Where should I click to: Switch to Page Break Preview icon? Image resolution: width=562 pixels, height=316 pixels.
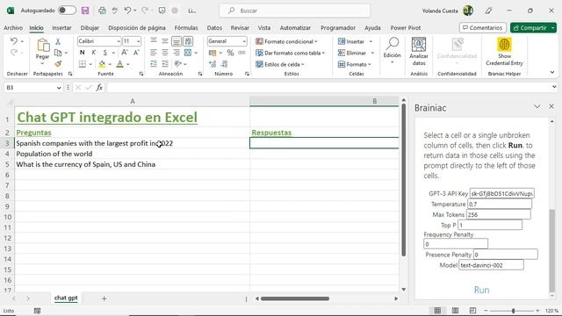[472, 311]
